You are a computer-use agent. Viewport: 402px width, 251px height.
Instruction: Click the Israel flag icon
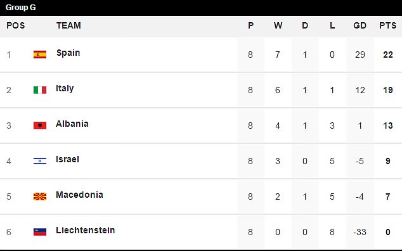(x=40, y=161)
